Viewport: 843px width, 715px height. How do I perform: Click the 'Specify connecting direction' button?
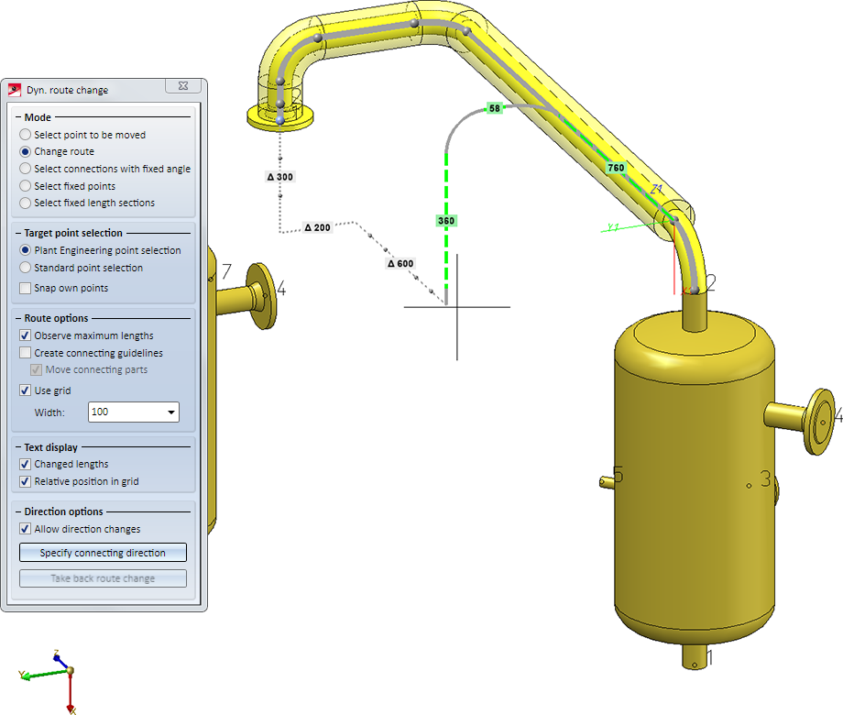tap(103, 553)
